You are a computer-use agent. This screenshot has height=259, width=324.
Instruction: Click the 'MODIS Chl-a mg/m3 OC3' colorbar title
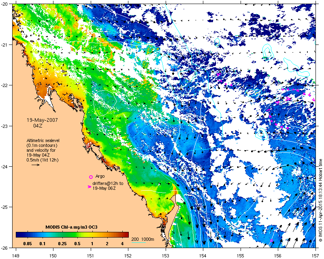[x=71, y=227]
